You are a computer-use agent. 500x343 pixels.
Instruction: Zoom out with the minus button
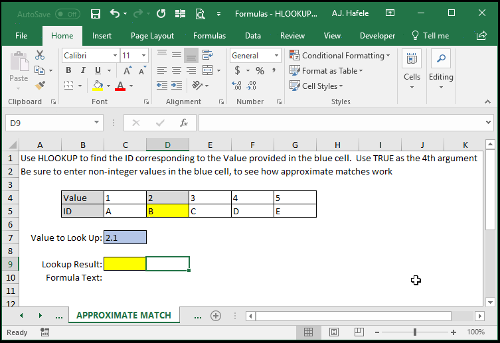377,332
